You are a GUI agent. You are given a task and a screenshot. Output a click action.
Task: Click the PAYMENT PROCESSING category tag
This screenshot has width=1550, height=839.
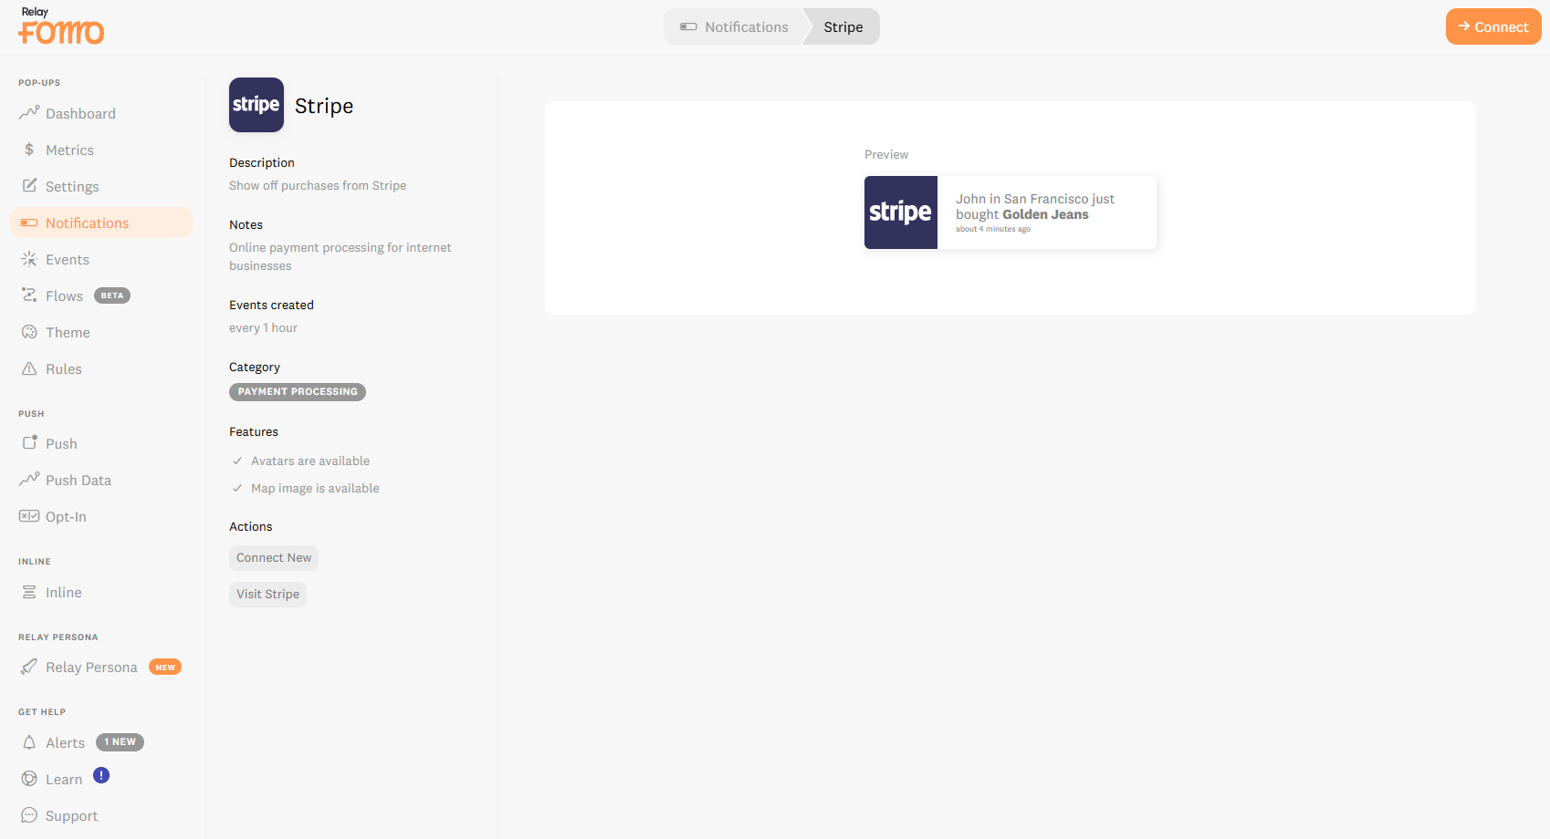(x=298, y=391)
